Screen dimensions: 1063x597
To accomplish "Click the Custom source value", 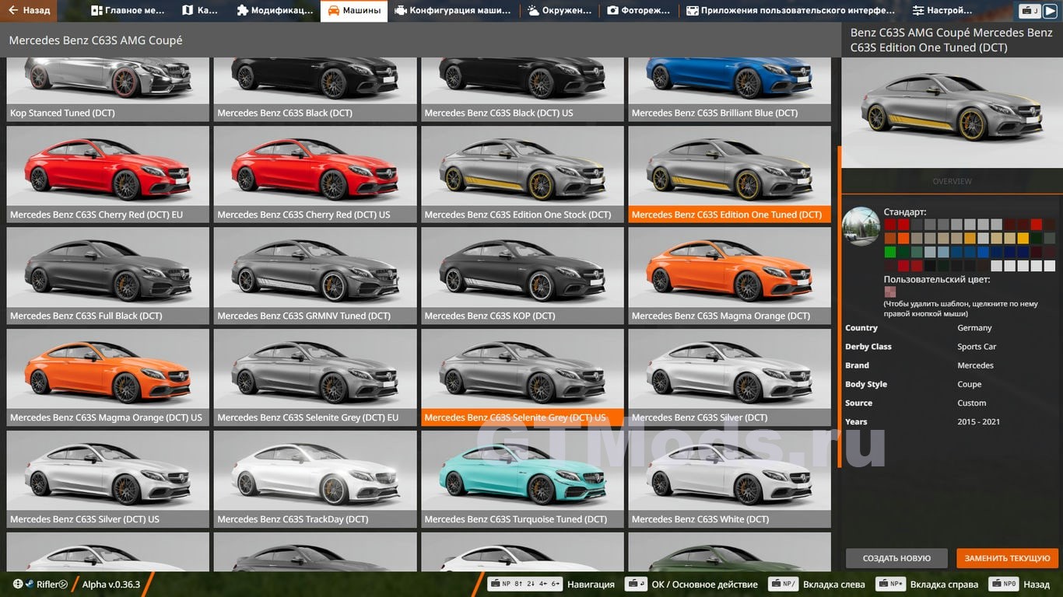I will coord(971,403).
